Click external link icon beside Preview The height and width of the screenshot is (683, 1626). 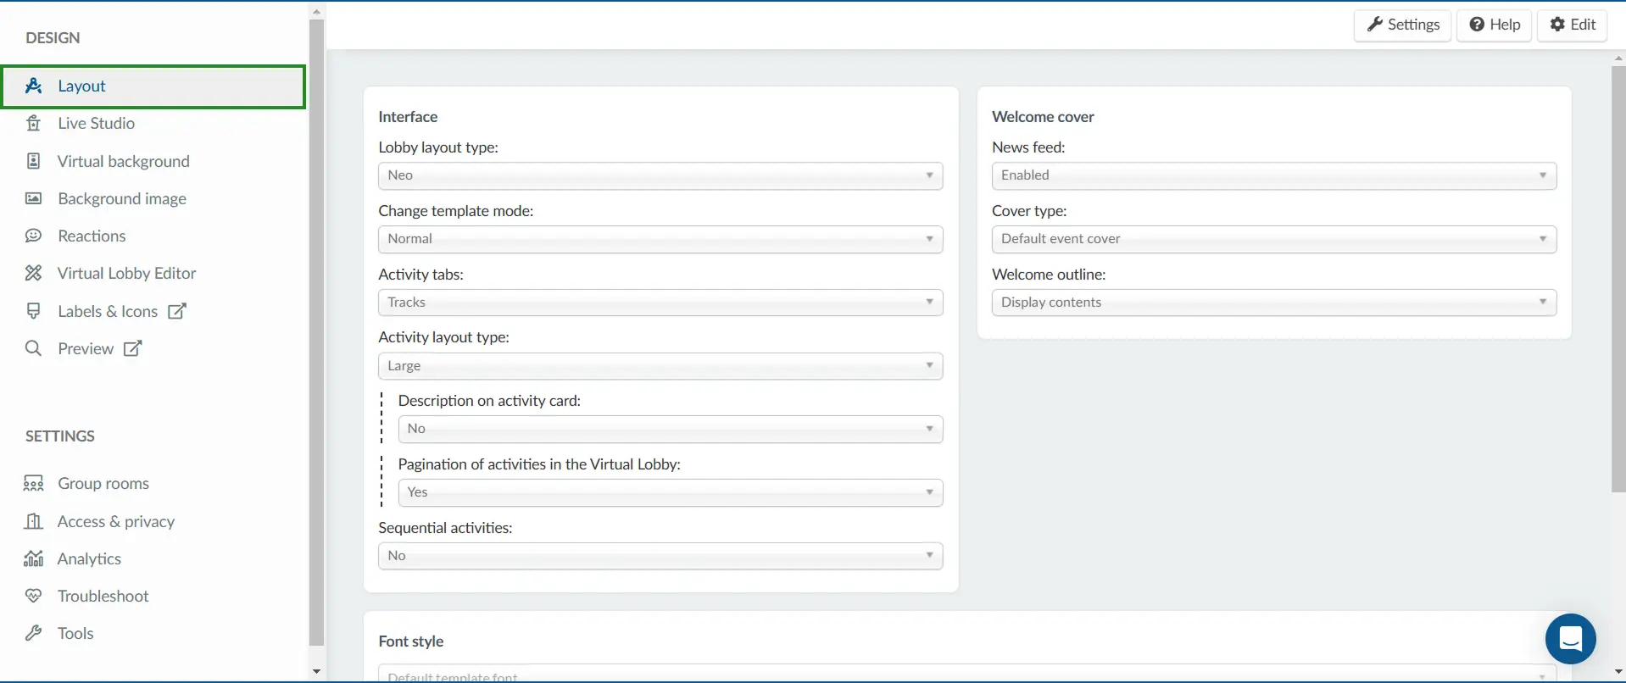(x=133, y=348)
